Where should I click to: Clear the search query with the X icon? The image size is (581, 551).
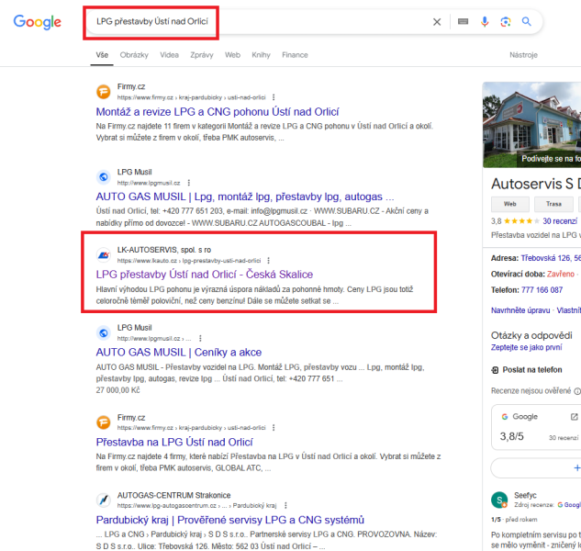(x=437, y=22)
